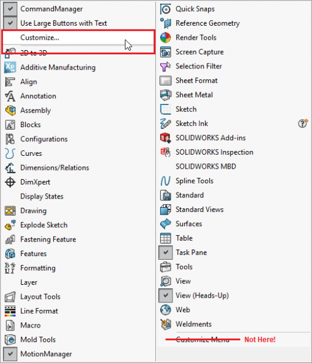Click the Quick Snaps toolbar icon
The height and width of the screenshot is (363, 312).
166,9
